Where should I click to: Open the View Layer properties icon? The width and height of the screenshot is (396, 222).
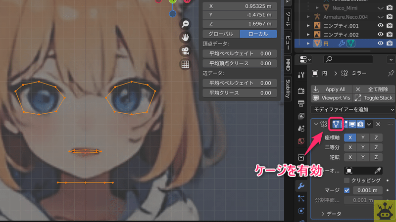coord(301,116)
